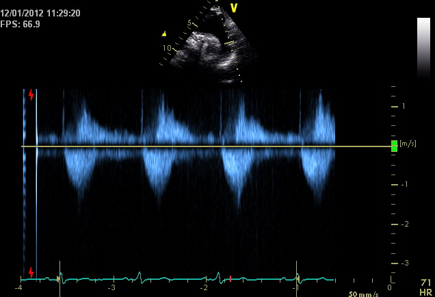435x297 pixels.
Task: Click the heart rate value 71
Action: pos(425,282)
